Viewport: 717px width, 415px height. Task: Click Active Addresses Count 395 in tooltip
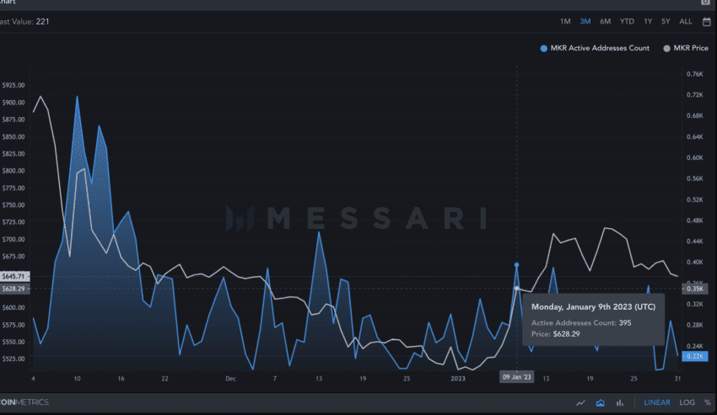pos(581,322)
